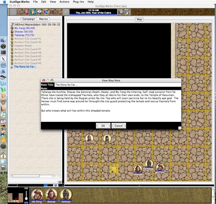This screenshot has width=216, height=204.
Task: Open the Actions menu
Action: point(64,2)
